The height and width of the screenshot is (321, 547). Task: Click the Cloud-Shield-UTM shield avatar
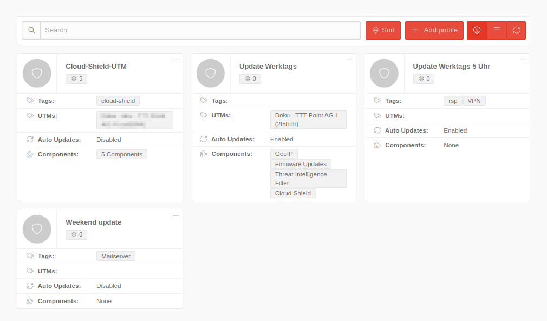(37, 73)
